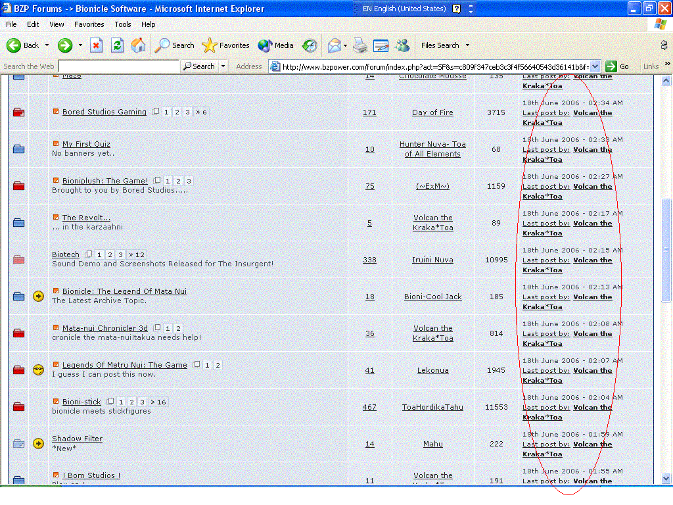The image size is (673, 505).
Task: Refresh the current page
Action: pos(117,45)
